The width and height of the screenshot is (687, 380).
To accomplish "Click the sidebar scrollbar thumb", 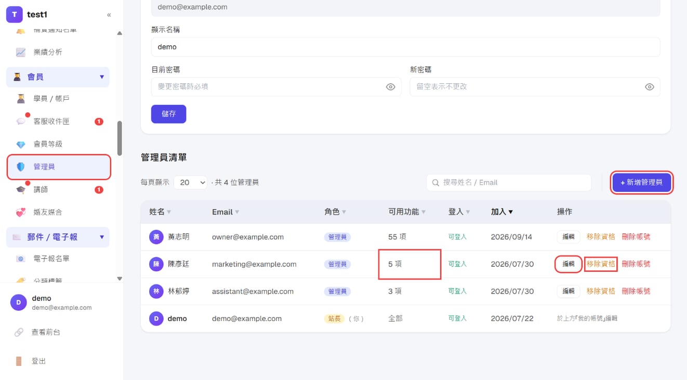I will [120, 138].
